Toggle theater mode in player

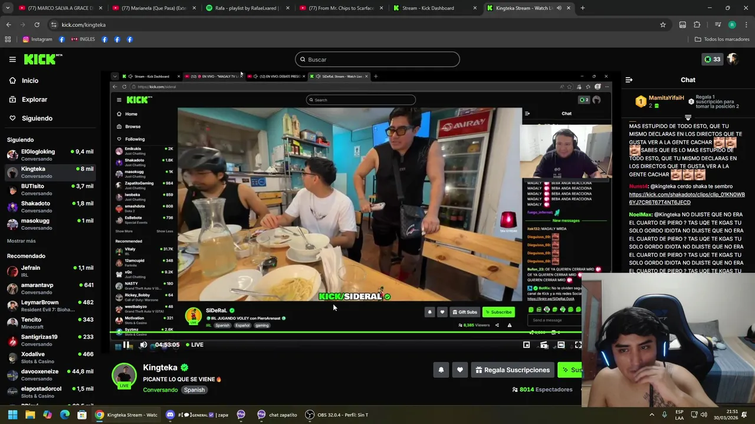(x=561, y=345)
